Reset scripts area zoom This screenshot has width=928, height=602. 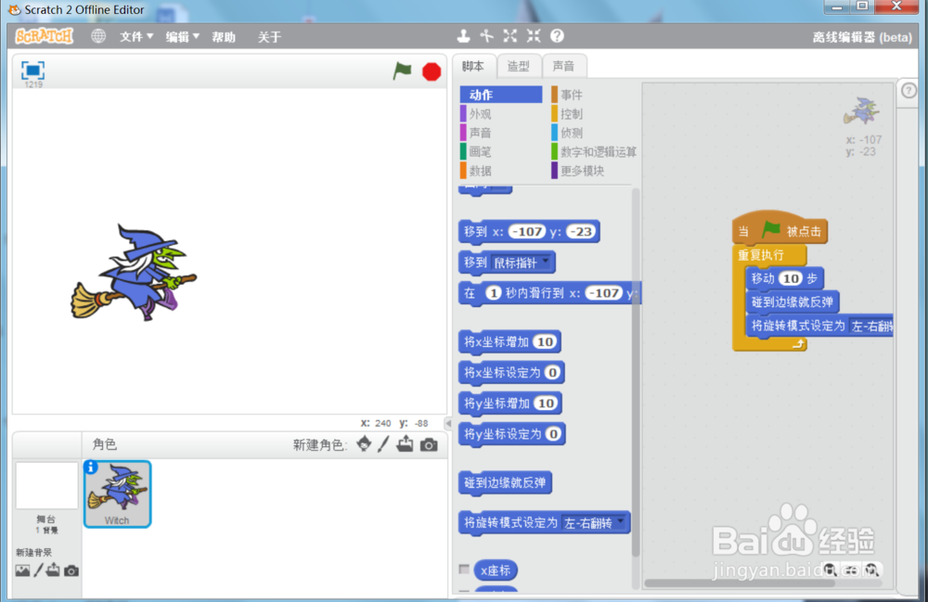[x=851, y=570]
